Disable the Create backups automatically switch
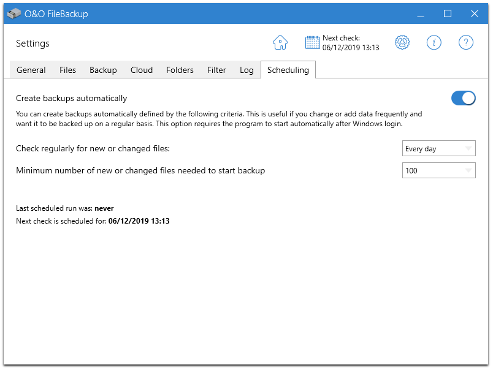493x370 pixels. pyautogui.click(x=463, y=98)
